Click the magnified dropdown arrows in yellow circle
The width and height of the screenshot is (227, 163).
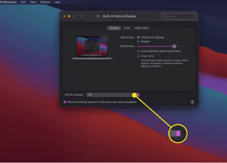point(178,134)
